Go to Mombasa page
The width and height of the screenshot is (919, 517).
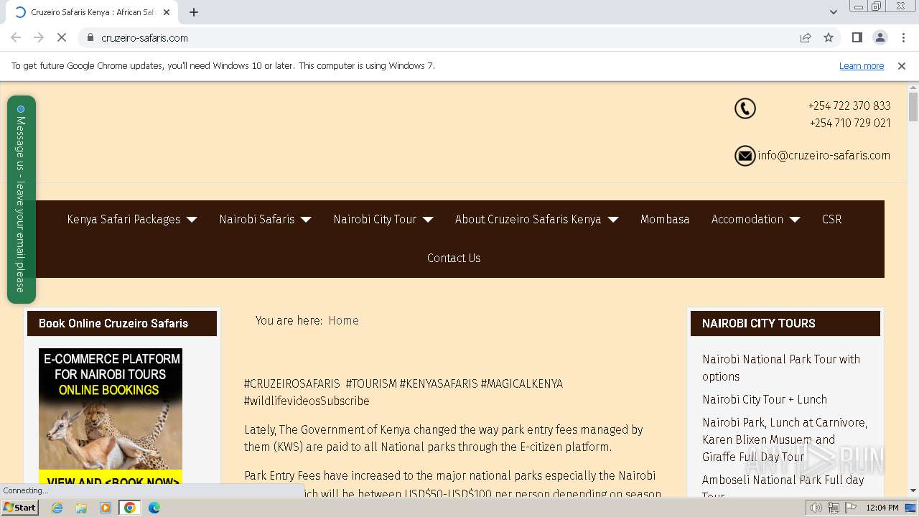665,219
